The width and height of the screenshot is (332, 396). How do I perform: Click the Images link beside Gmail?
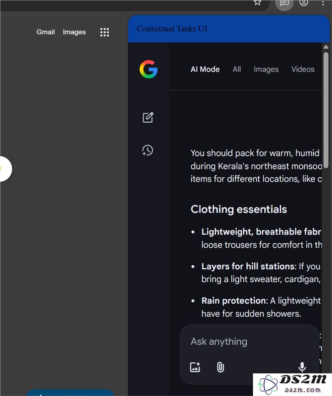[x=74, y=32]
